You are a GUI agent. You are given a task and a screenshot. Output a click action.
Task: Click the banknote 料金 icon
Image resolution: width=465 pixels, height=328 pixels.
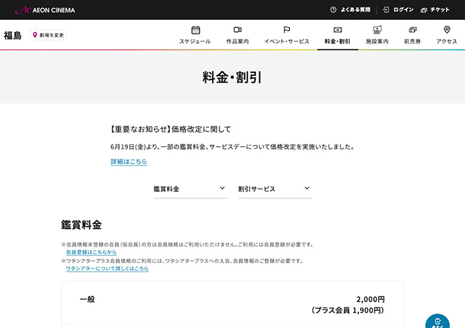pyautogui.click(x=338, y=29)
